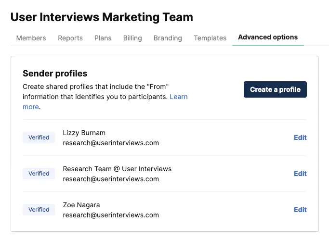Image resolution: width=329 pixels, height=239 pixels.
Task: Click the Sender profiles heading
Action: (x=55, y=74)
